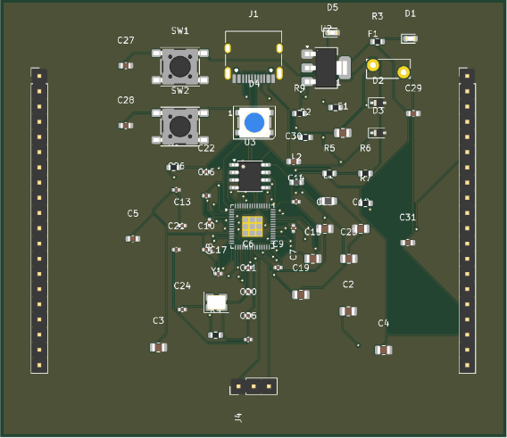This screenshot has height=438, width=507.
Task: Click the "C24" silkscreen label
Action: 182,285
